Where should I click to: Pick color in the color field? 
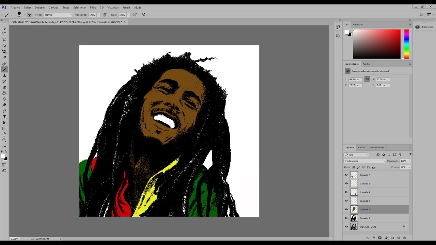point(377,44)
